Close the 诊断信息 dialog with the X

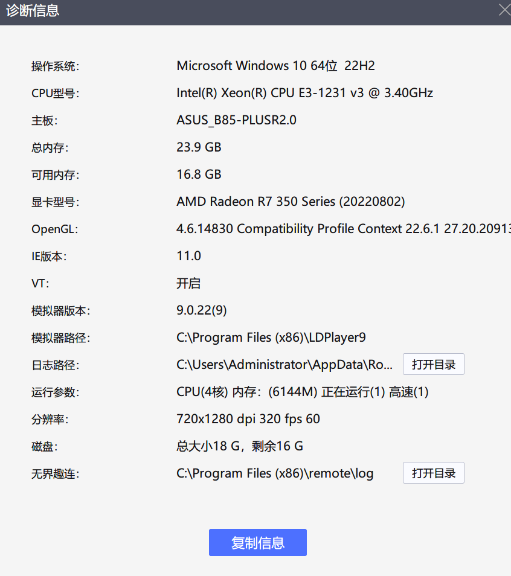505,10
